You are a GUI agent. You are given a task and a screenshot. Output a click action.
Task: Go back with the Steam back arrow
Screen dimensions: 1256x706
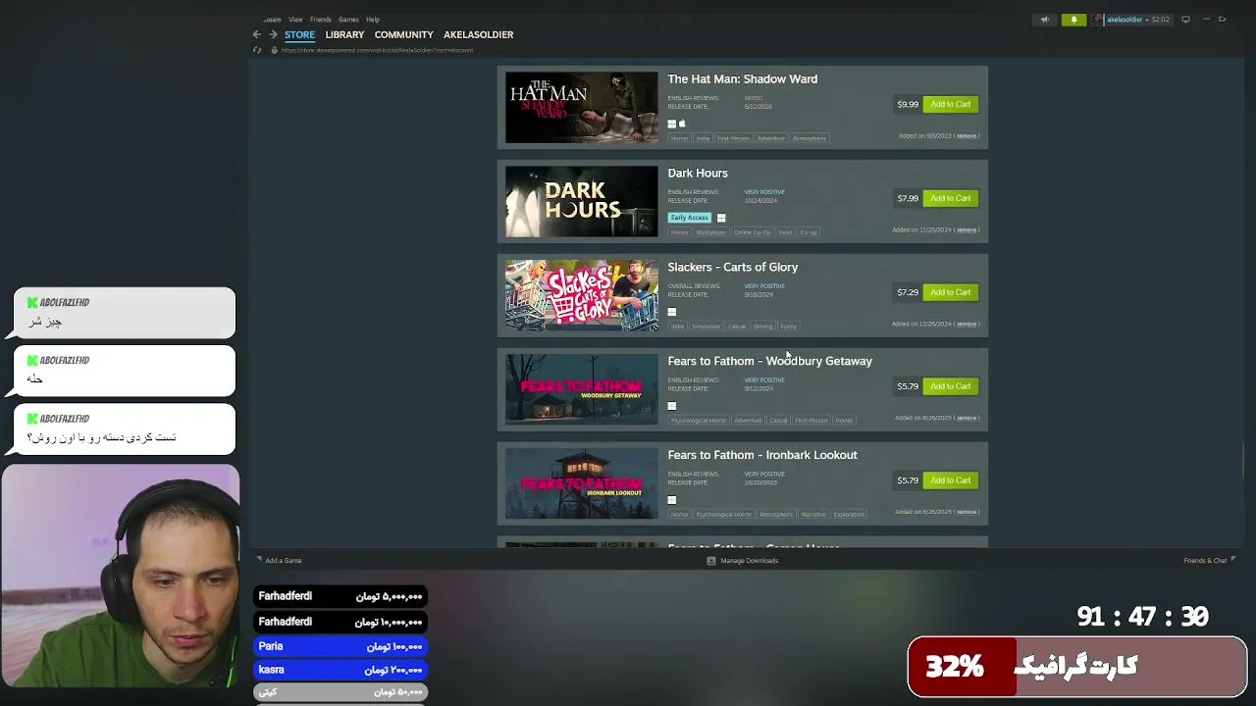257,34
